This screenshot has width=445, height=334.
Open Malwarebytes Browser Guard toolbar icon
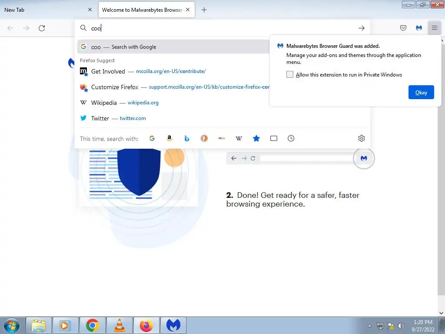pyautogui.click(x=419, y=28)
